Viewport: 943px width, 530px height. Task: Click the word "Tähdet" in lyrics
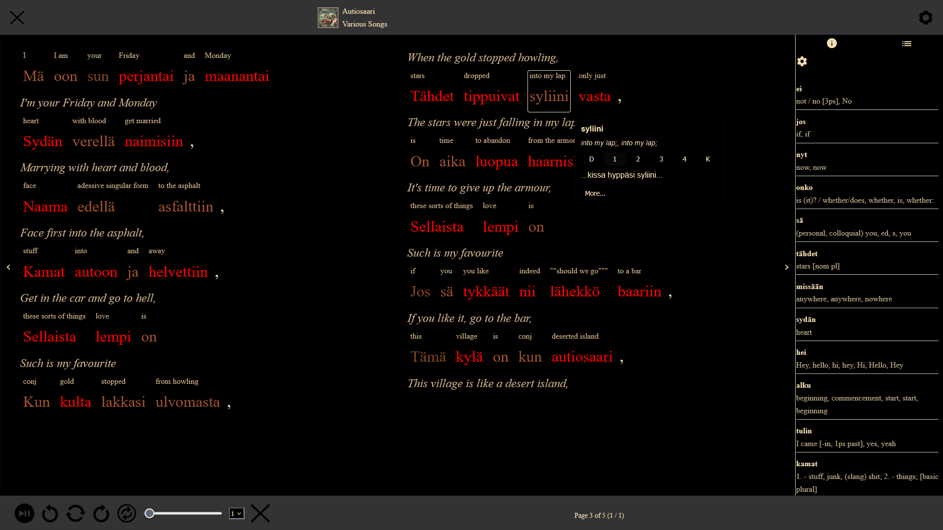coord(432,96)
